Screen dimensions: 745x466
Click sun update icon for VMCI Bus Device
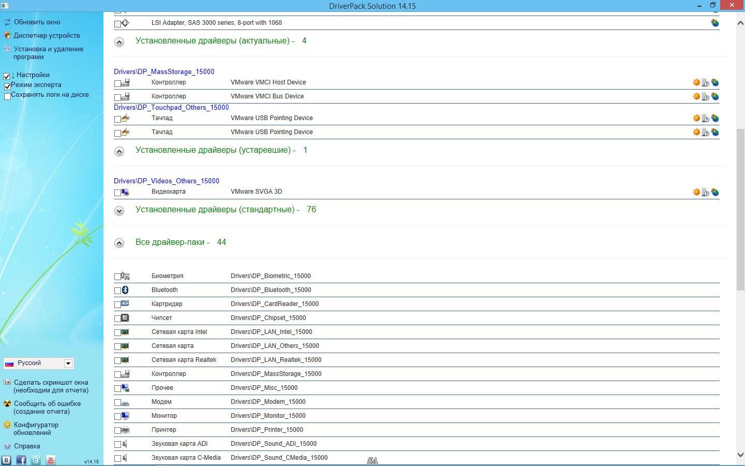pos(696,96)
